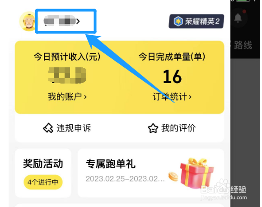Open 我的账户 chevron link
Screen dimensions: 262x207
67,97
